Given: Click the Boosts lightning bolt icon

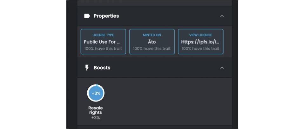Looking at the screenshot, I should 87,68.
